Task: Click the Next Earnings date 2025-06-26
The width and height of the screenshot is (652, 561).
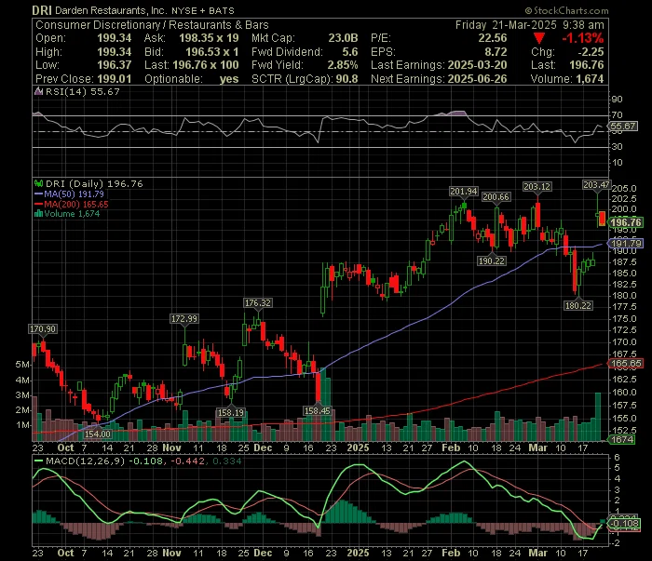Action: pyautogui.click(x=477, y=79)
